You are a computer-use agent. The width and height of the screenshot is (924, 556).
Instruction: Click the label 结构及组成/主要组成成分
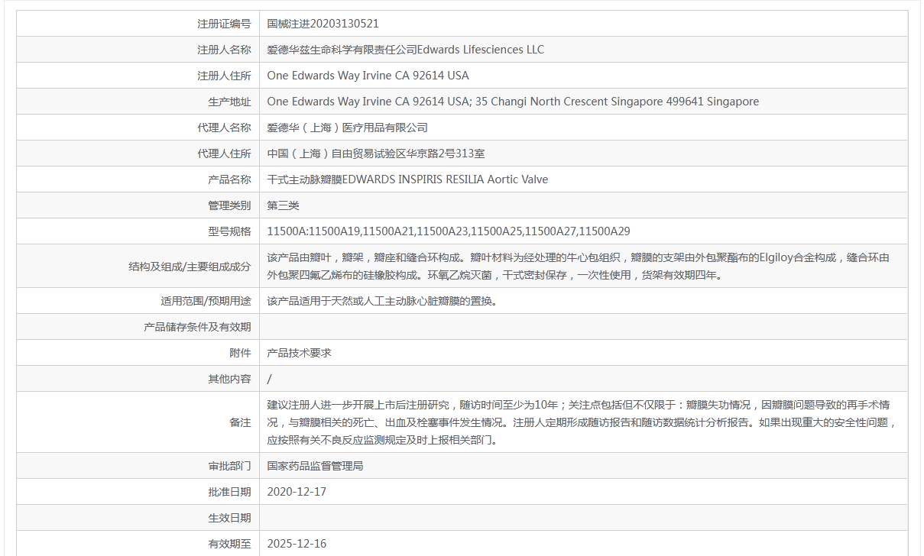pos(190,267)
